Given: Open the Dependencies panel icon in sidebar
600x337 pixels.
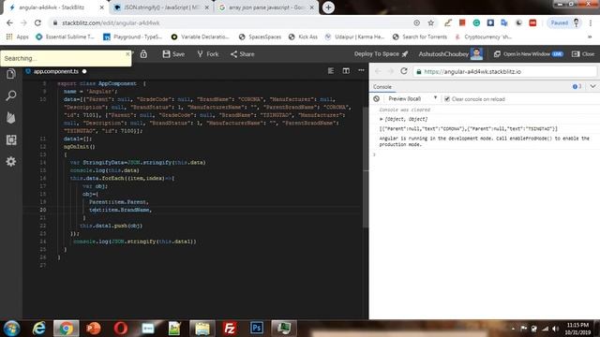Looking at the screenshot, I should [10, 139].
